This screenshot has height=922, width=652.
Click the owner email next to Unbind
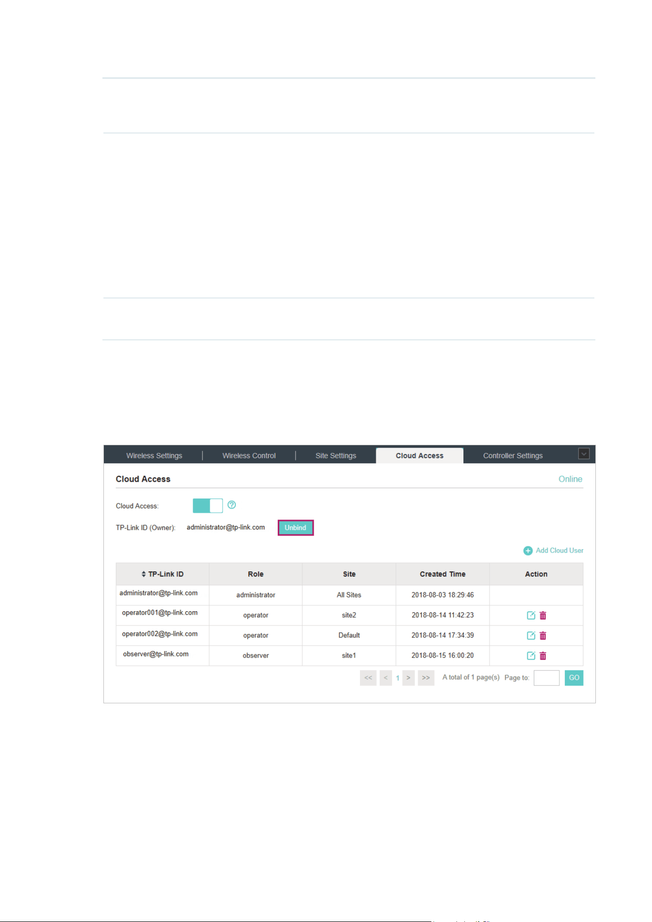point(226,527)
